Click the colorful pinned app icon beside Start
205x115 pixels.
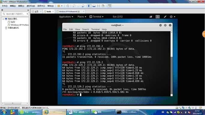pos(13,112)
